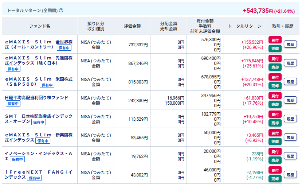Viewport: 302px width, 186px height.
Task: Click 買付 for SMT 日本株配当貴族インデックス・オープン
Action: (x=275, y=115)
